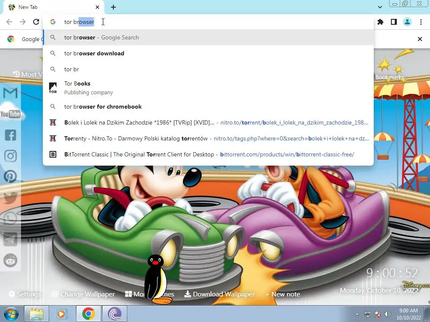Image resolution: width=430 pixels, height=322 pixels.
Task: Click Chrome taskbar icon
Action: [88, 314]
